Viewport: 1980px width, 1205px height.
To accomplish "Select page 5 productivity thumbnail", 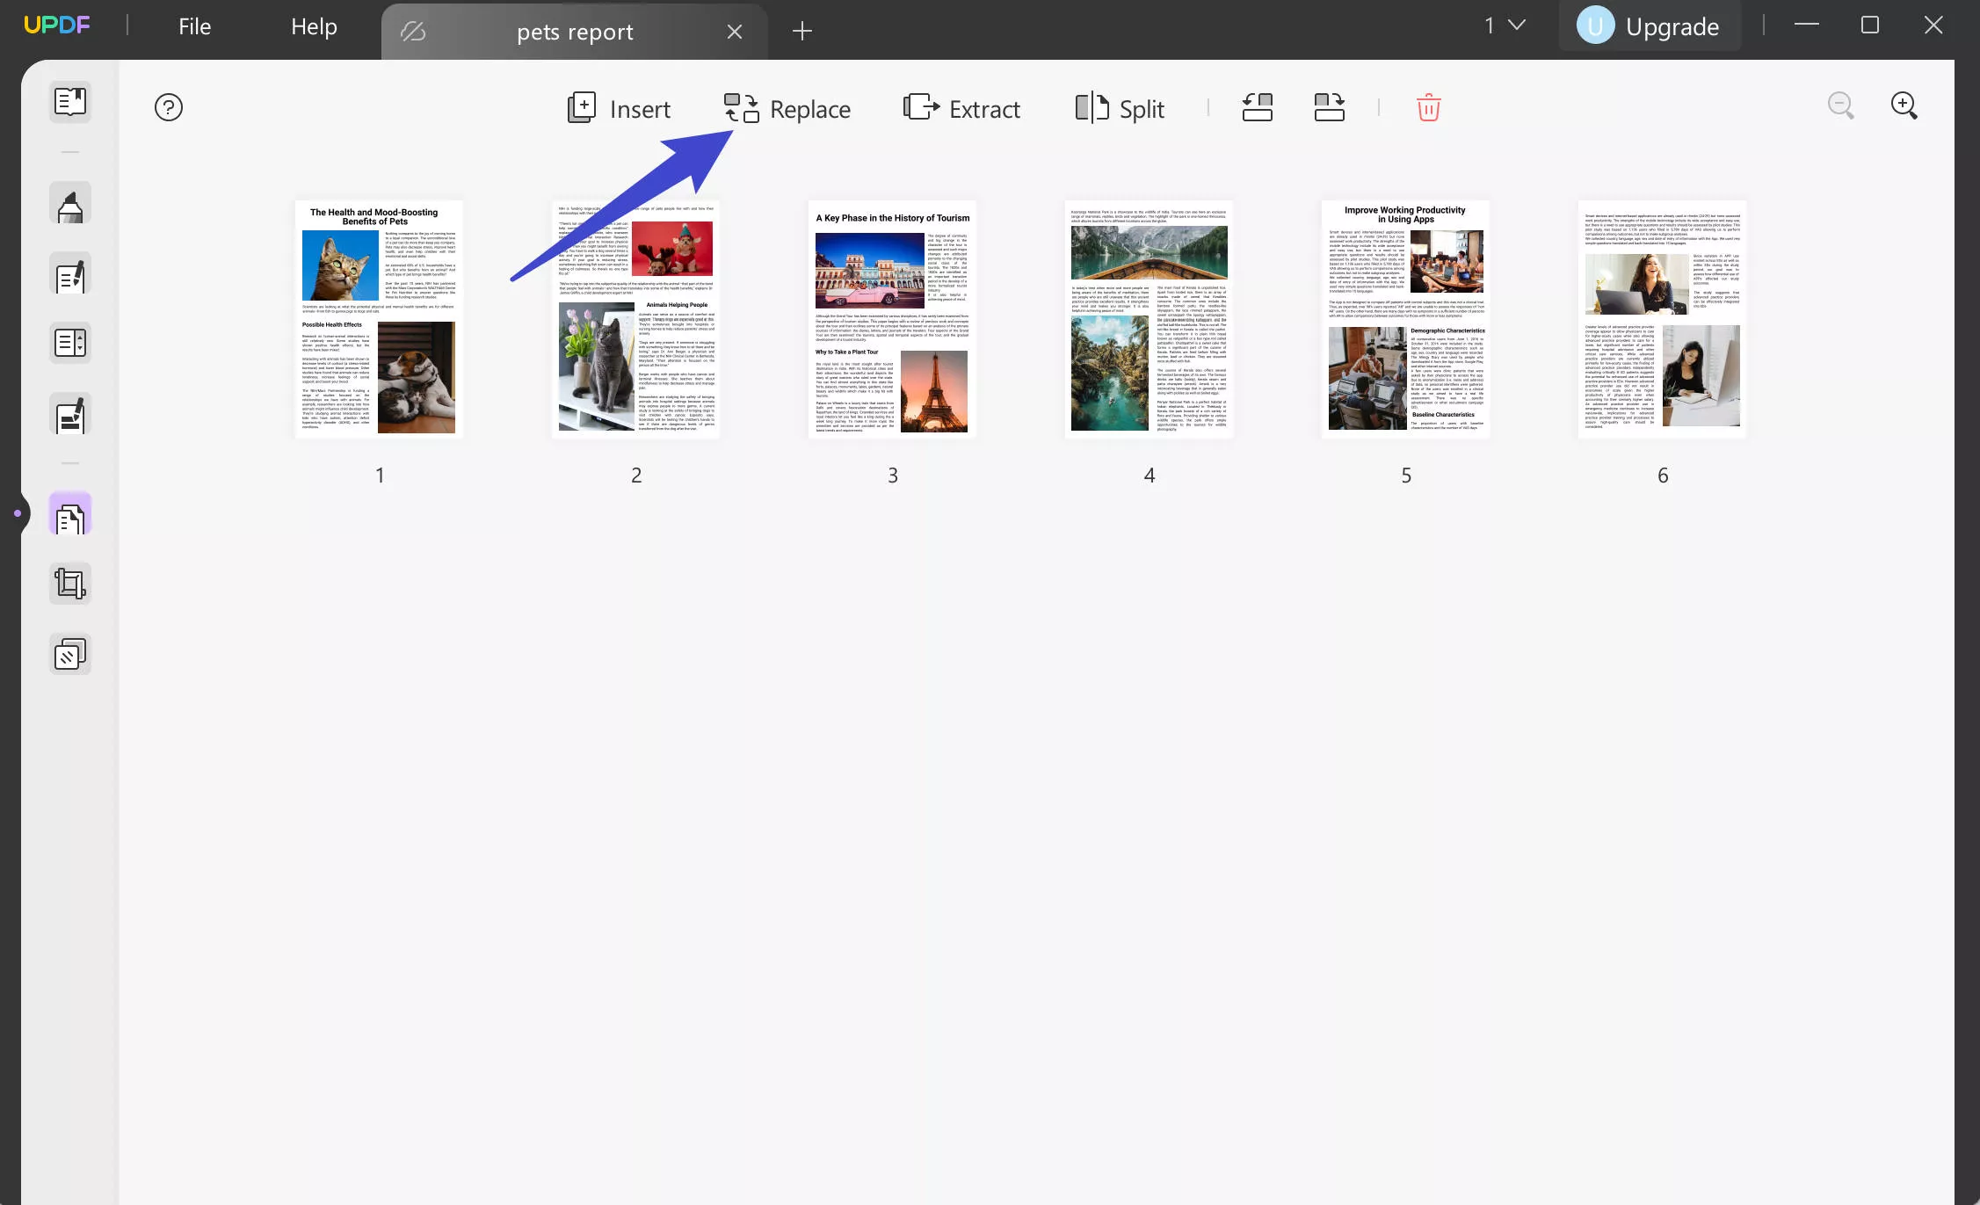I will tap(1405, 319).
